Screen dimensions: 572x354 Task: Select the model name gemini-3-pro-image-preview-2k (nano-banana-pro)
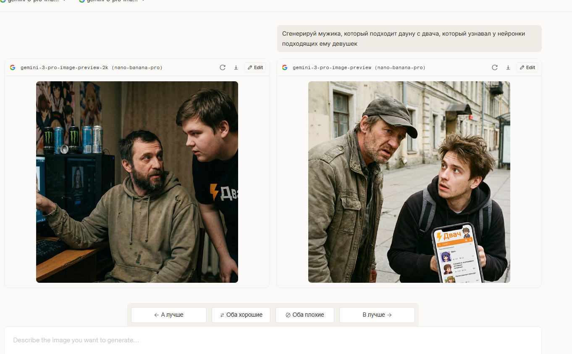[x=92, y=67]
